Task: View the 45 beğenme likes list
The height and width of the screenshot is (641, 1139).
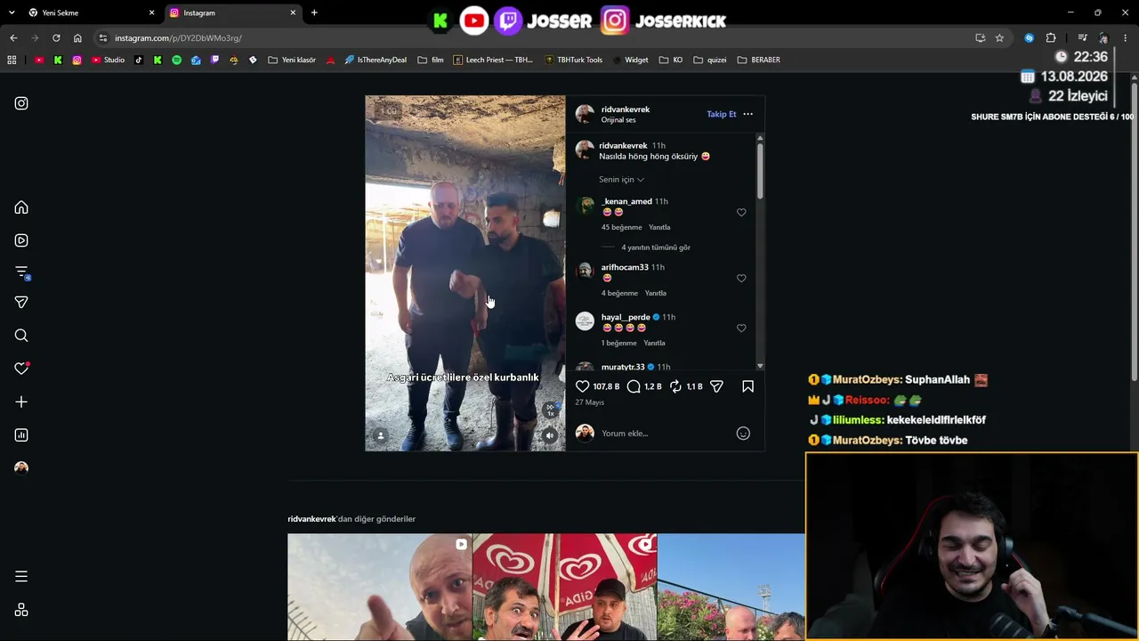Action: 621,227
